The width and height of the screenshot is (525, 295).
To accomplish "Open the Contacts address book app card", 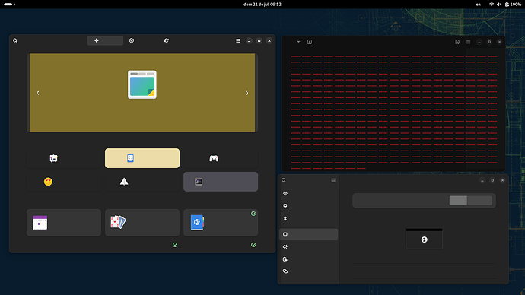I will [221, 223].
